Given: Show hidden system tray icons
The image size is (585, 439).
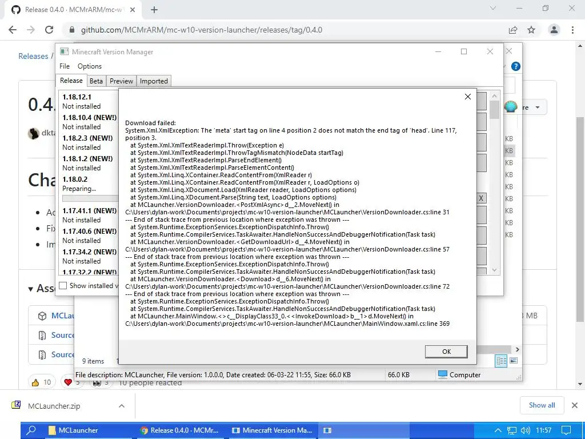Looking at the screenshot, I should [498, 430].
